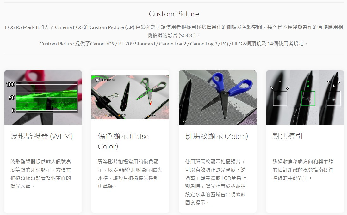Viewport: 347px width, 215px height.
Task: Click the Custom Picture section heading
Action: click(174, 14)
